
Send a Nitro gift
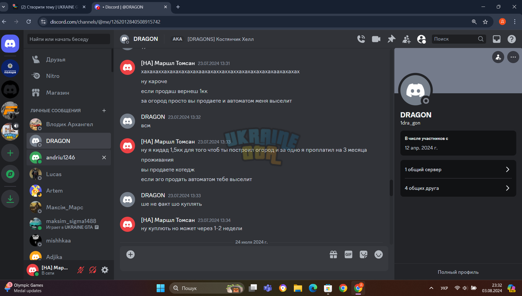click(x=333, y=255)
